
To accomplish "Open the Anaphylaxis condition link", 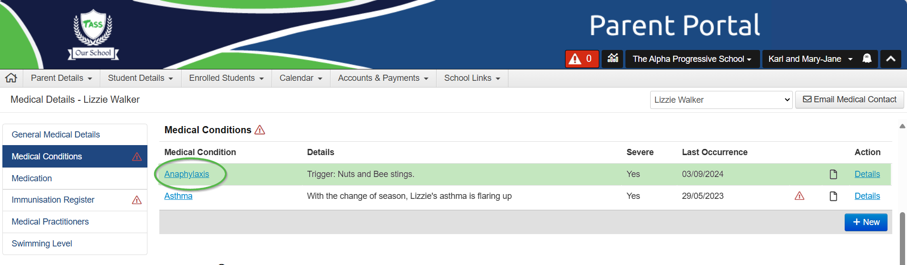I will tap(186, 174).
